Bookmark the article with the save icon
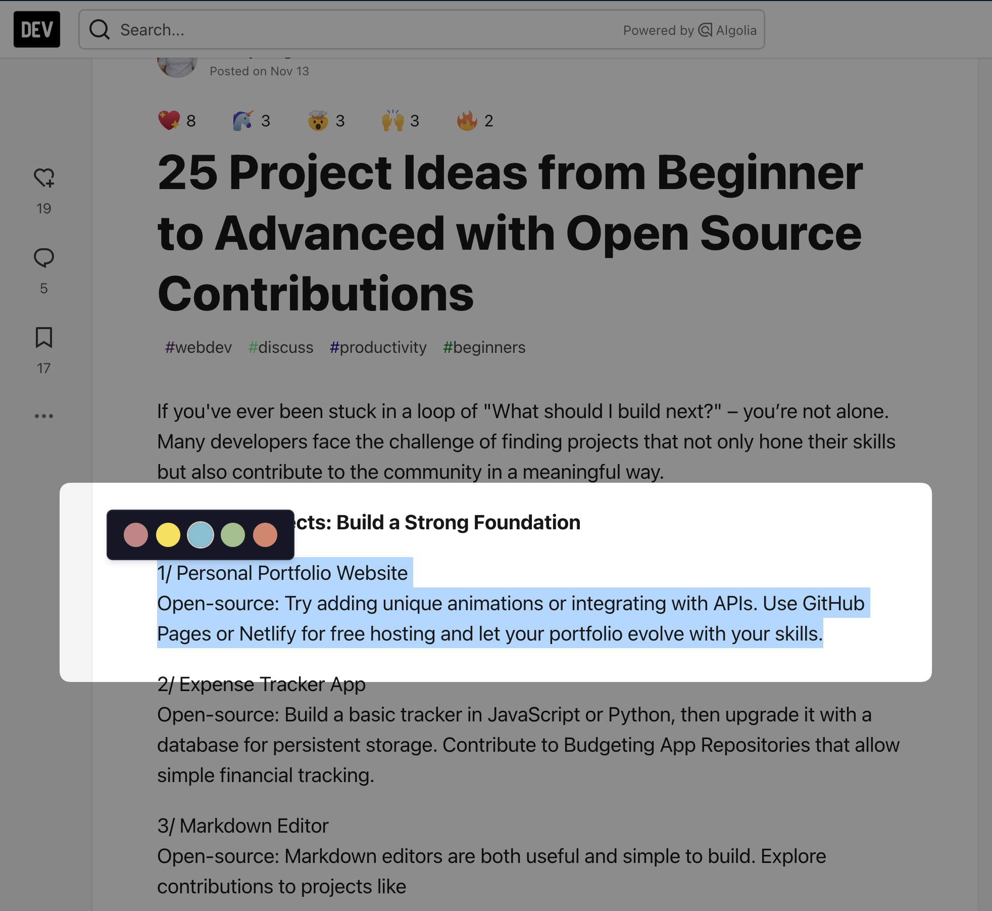The height and width of the screenshot is (911, 992). 44,338
